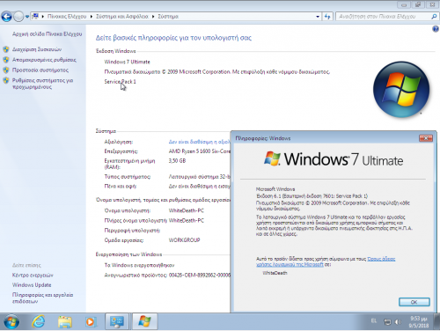
Task: Open Προστασία συστήματος link
Action: click(x=40, y=70)
